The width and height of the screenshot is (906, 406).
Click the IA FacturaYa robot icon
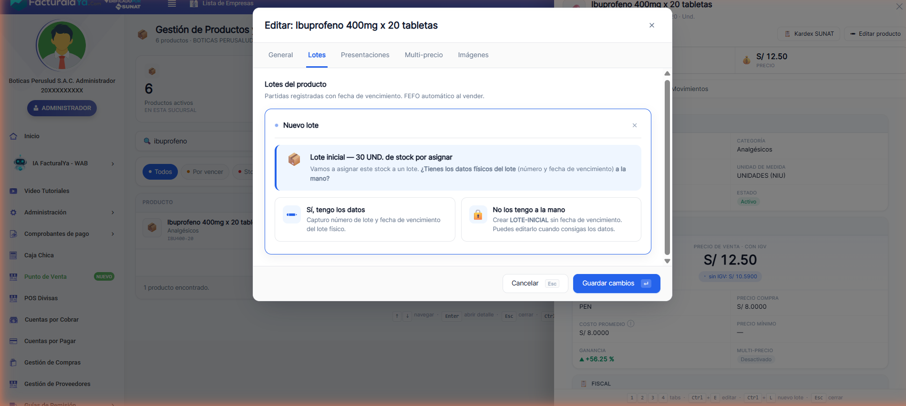tap(20, 163)
